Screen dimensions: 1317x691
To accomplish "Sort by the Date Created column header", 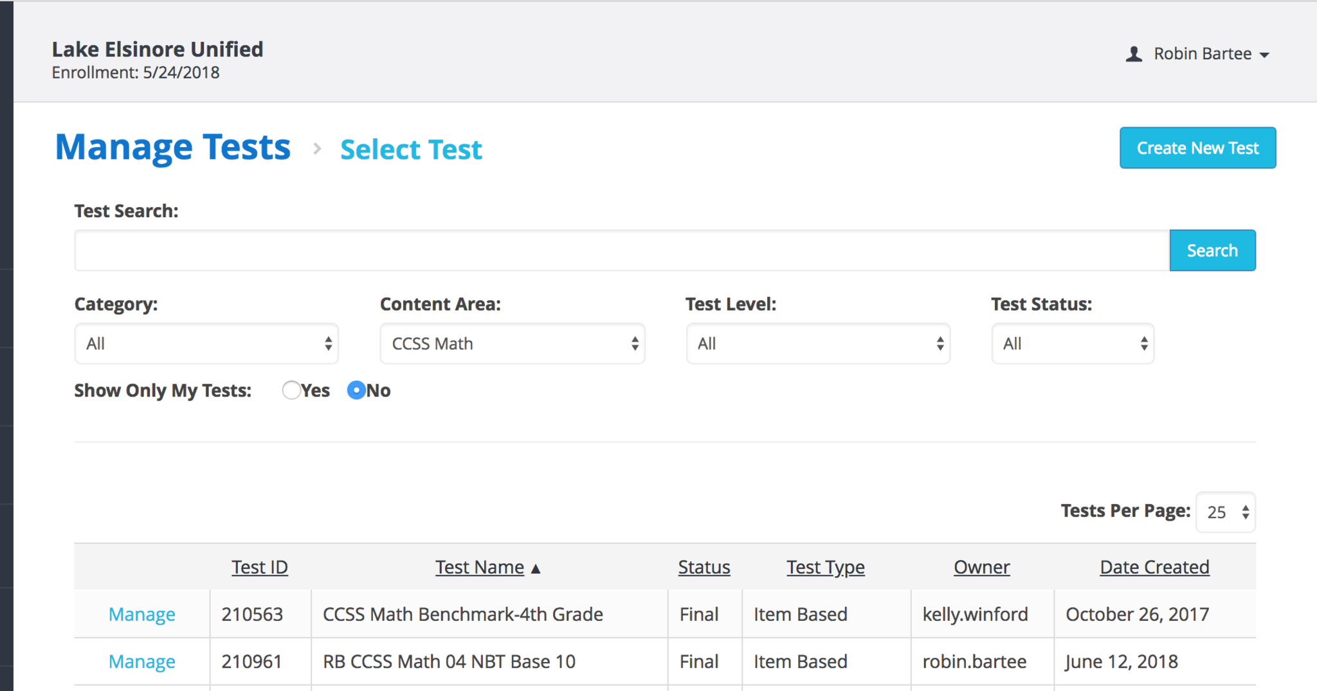I will [x=1154, y=567].
